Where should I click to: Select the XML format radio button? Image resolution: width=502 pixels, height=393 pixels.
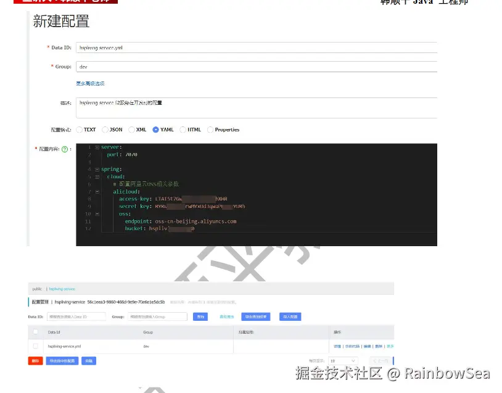coord(131,130)
